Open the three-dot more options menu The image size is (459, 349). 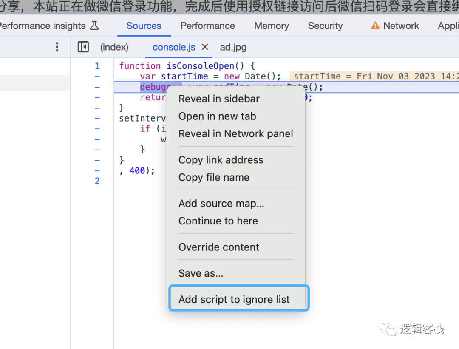pos(57,47)
